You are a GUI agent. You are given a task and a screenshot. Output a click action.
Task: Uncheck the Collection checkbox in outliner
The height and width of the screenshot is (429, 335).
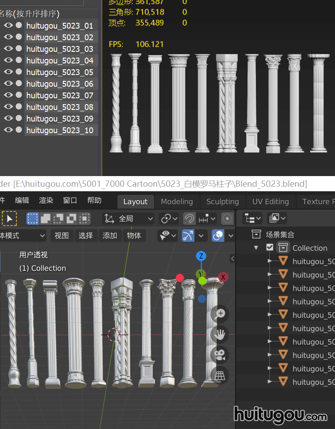pyautogui.click(x=270, y=248)
